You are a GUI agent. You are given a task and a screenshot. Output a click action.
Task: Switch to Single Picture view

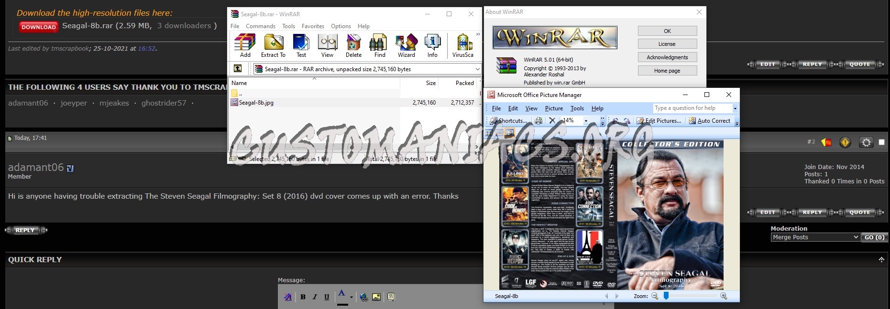[509, 133]
